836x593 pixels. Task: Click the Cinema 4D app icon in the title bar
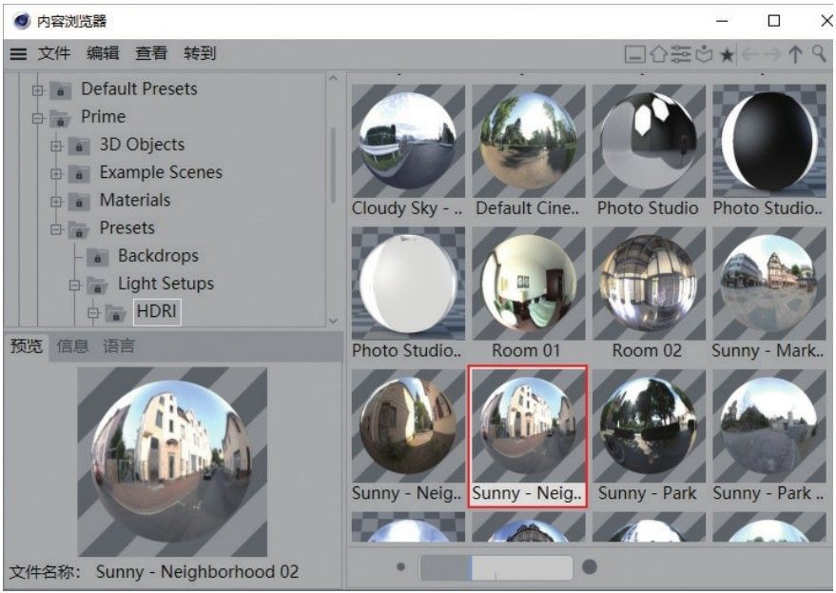[x=22, y=21]
